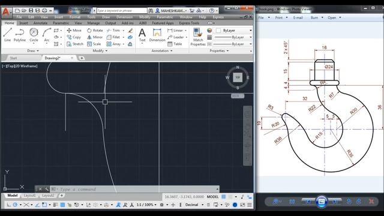Open the Linear dimension dropdown
This screenshot has width=384, height=216.
pos(185,31)
